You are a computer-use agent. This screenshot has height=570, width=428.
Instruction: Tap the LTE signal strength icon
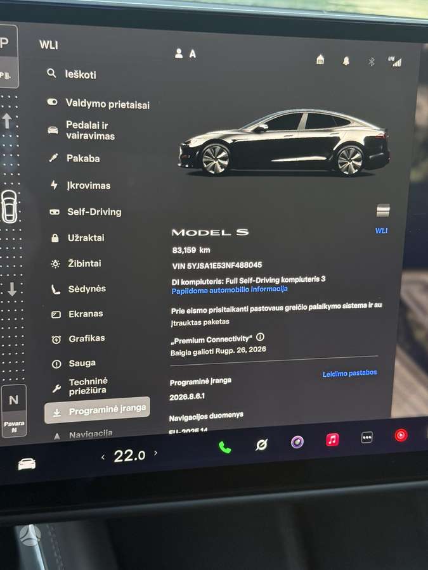pyautogui.click(x=395, y=62)
